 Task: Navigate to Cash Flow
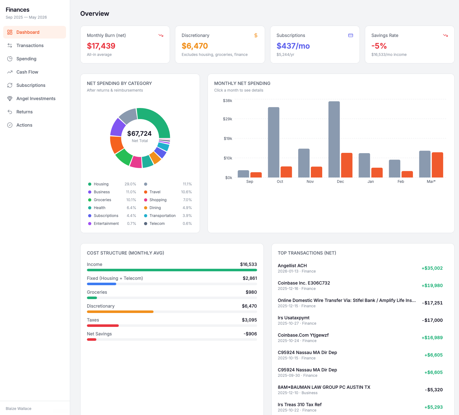click(34, 72)
